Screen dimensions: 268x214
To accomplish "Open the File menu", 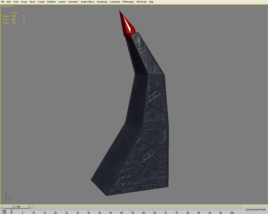I will tap(3, 2).
